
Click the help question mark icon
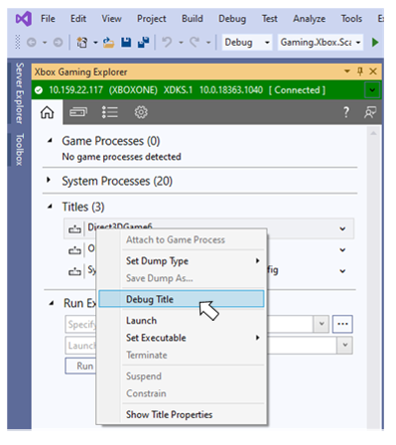(x=346, y=112)
